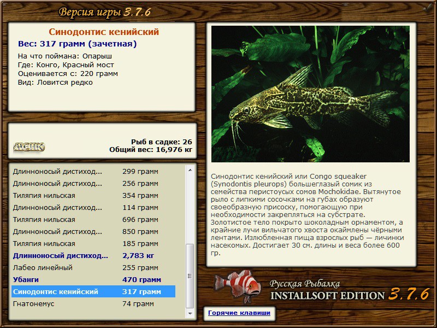Click the highlighted Синодонтис кенийский 317 грамм row
The width and height of the screenshot is (437, 328).
(93, 292)
